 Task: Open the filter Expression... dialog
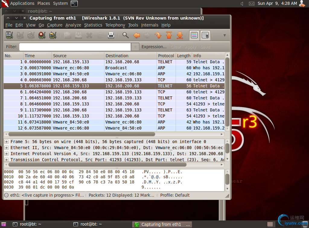pos(154,47)
